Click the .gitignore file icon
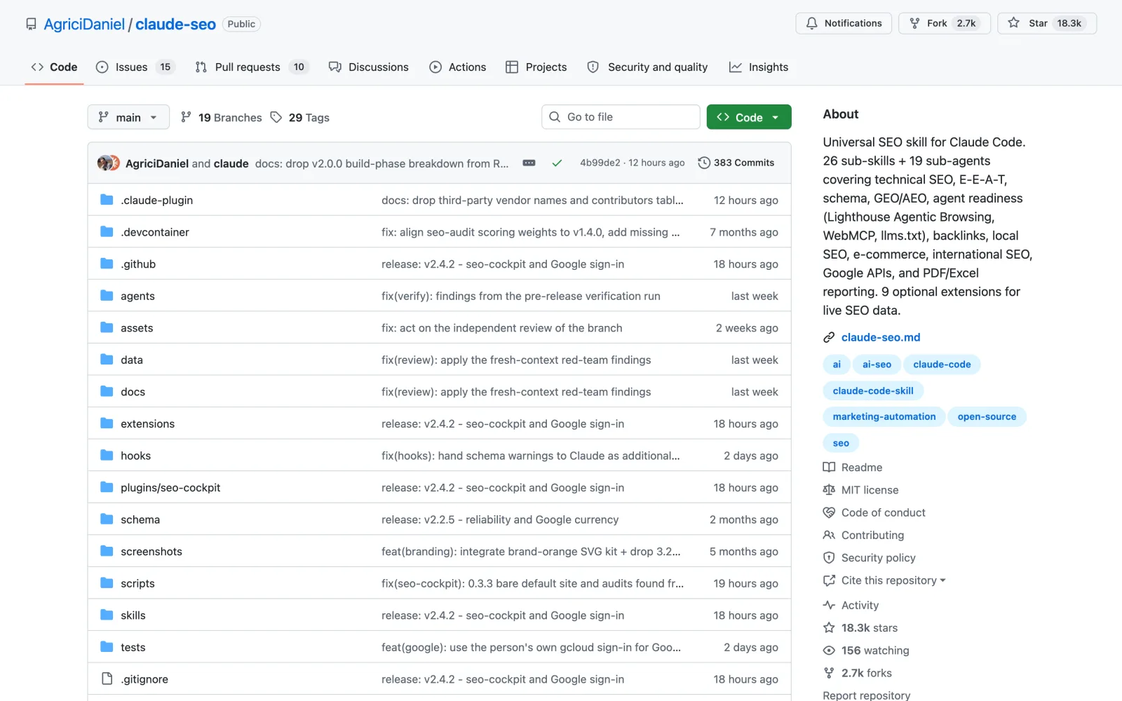This screenshot has height=701, width=1122. (107, 679)
